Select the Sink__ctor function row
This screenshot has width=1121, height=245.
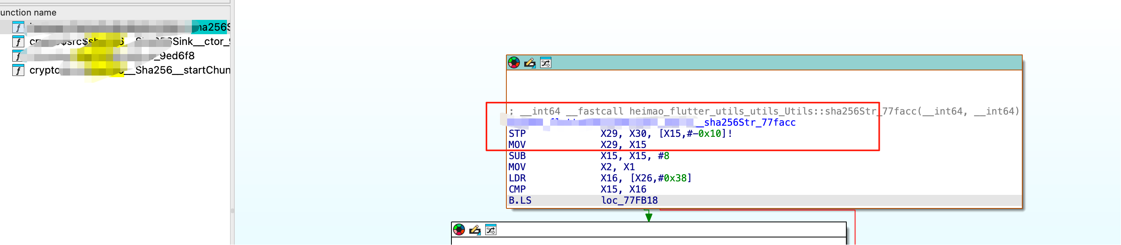(115, 42)
